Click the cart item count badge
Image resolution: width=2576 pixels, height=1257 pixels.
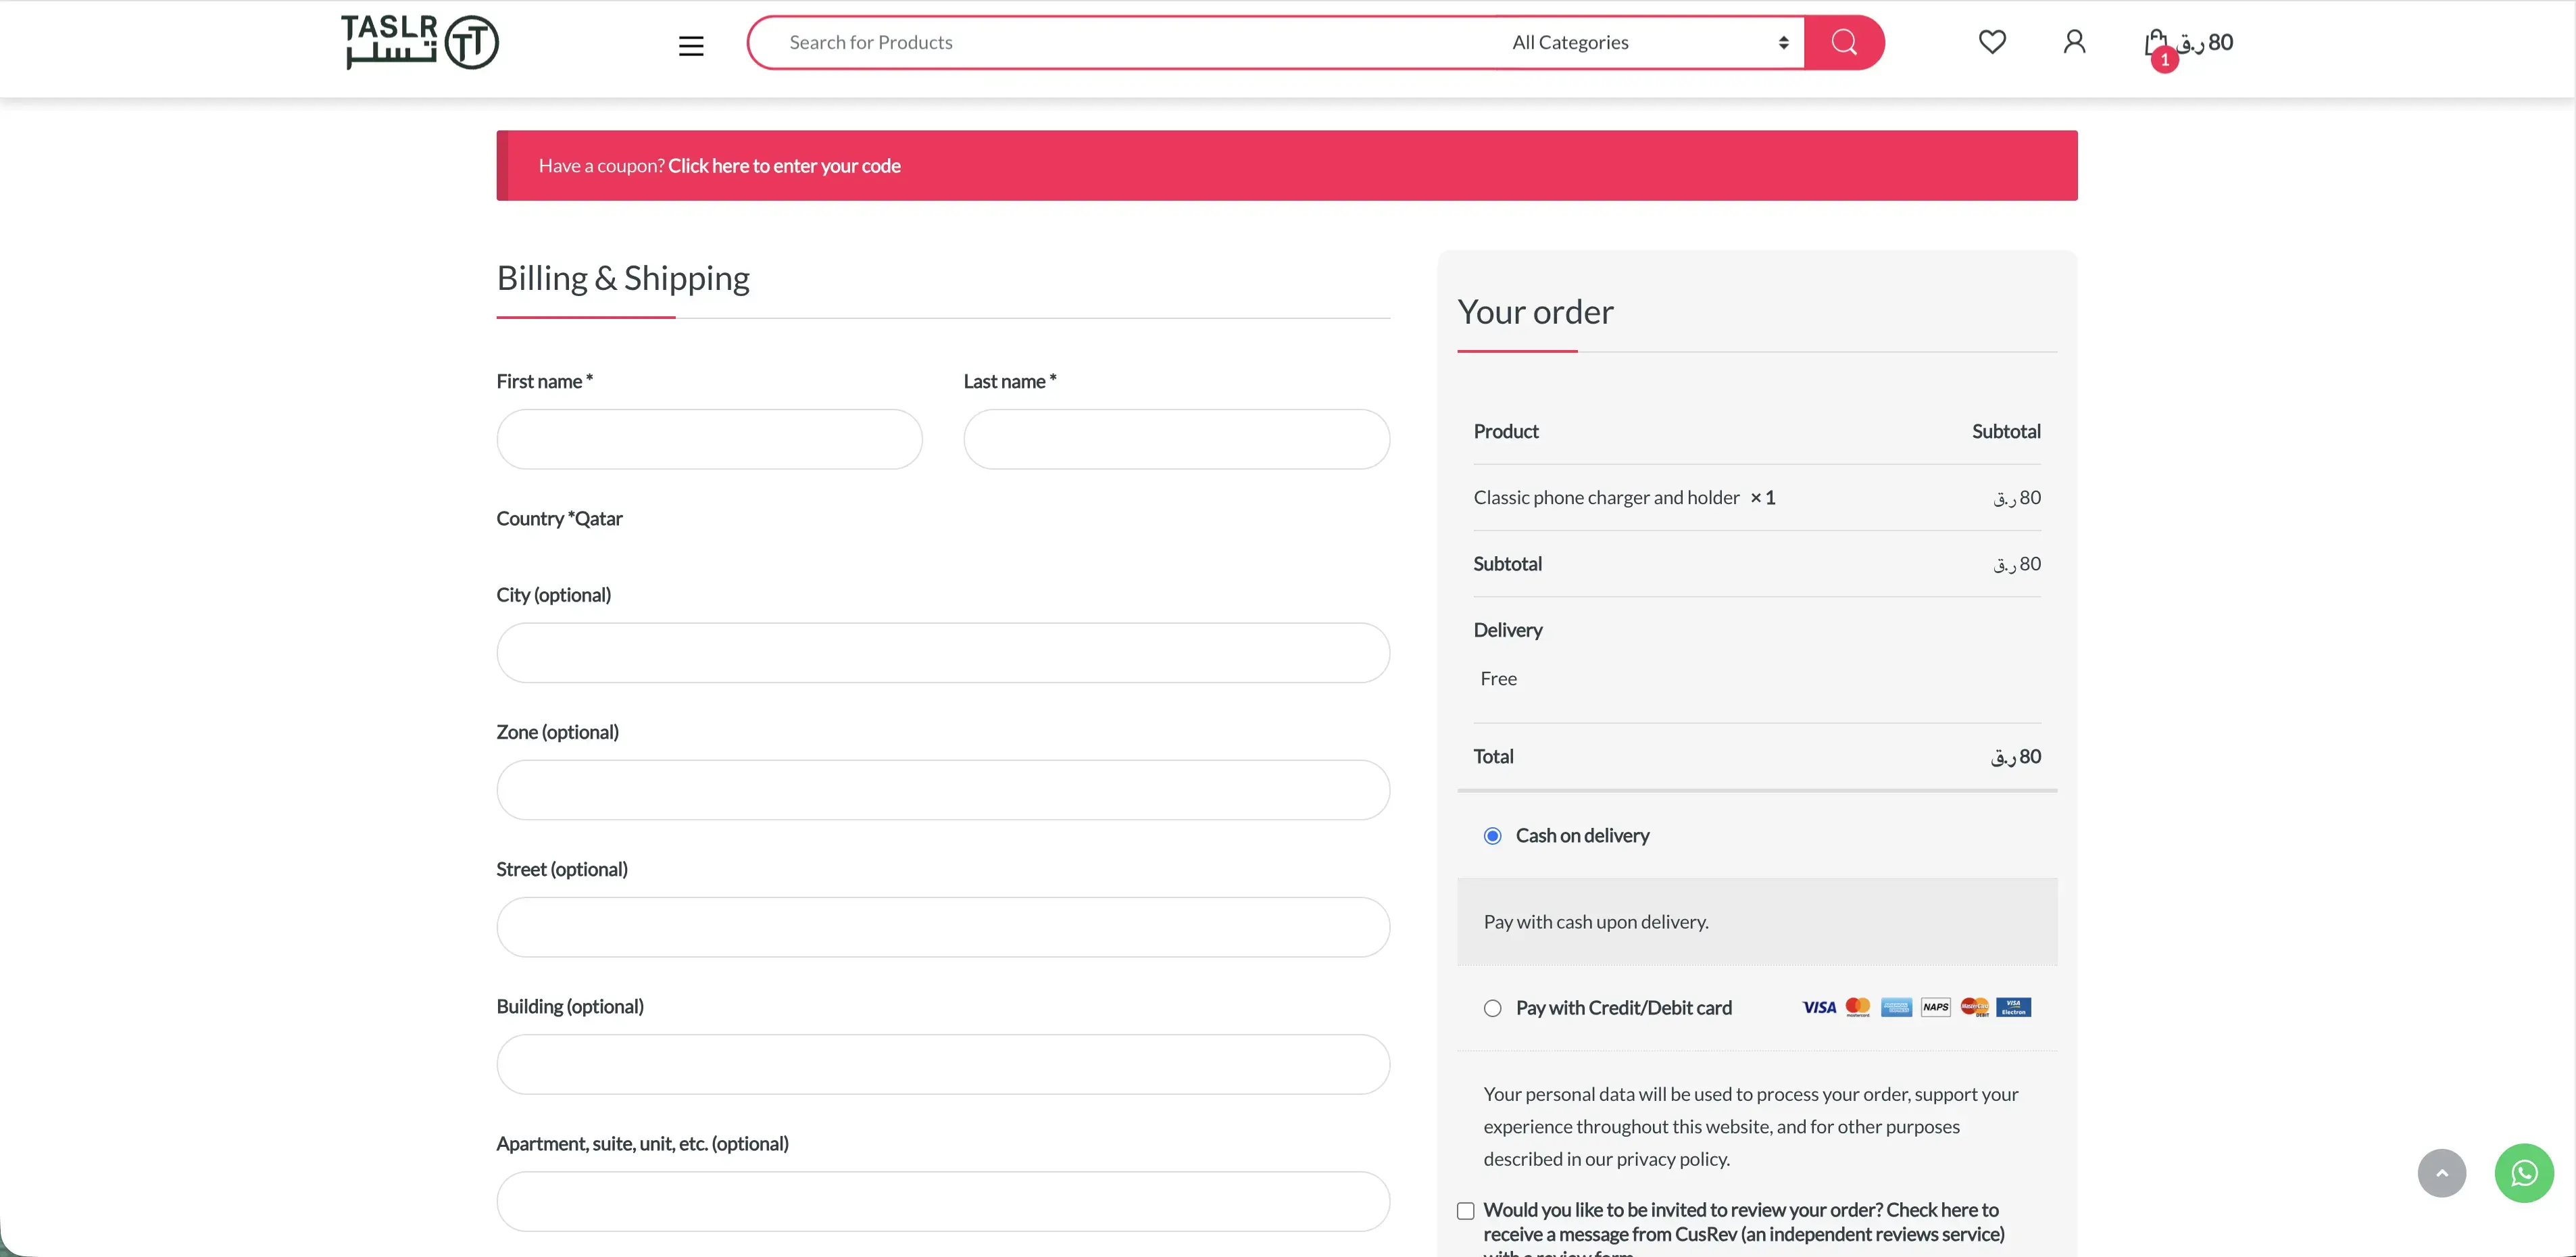2165,60
